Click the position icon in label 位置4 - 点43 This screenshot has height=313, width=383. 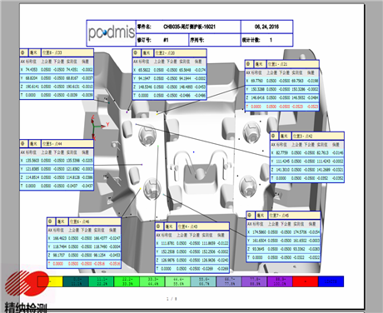(x=158, y=226)
